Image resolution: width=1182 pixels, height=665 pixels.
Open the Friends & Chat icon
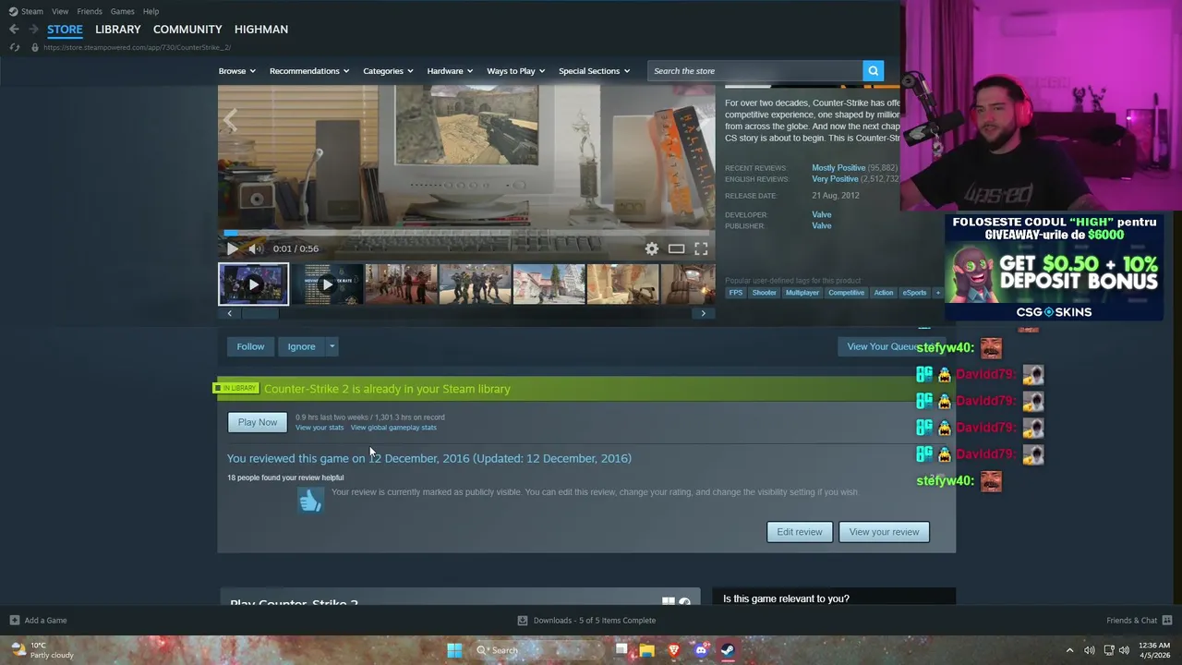pyautogui.click(x=1167, y=621)
